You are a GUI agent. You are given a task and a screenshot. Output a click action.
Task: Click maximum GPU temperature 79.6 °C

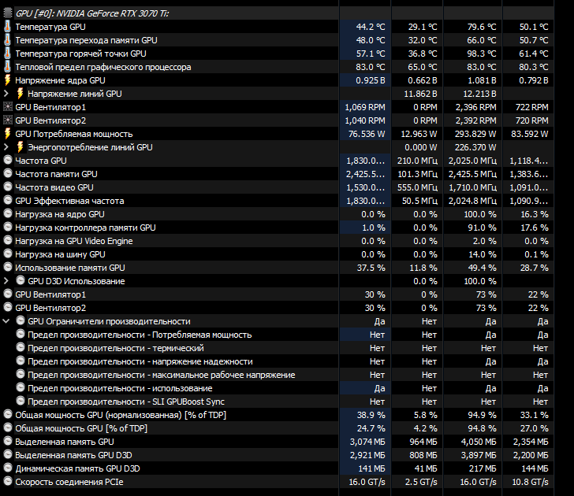(482, 27)
